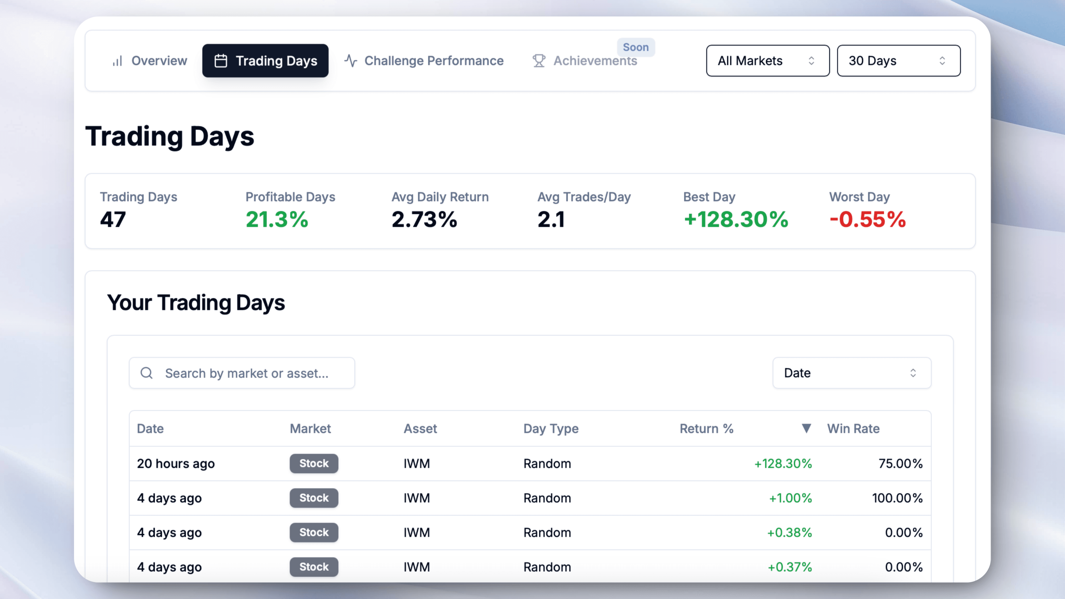Click the Best Day value +128.30%
Viewport: 1065px width, 599px height.
point(736,219)
